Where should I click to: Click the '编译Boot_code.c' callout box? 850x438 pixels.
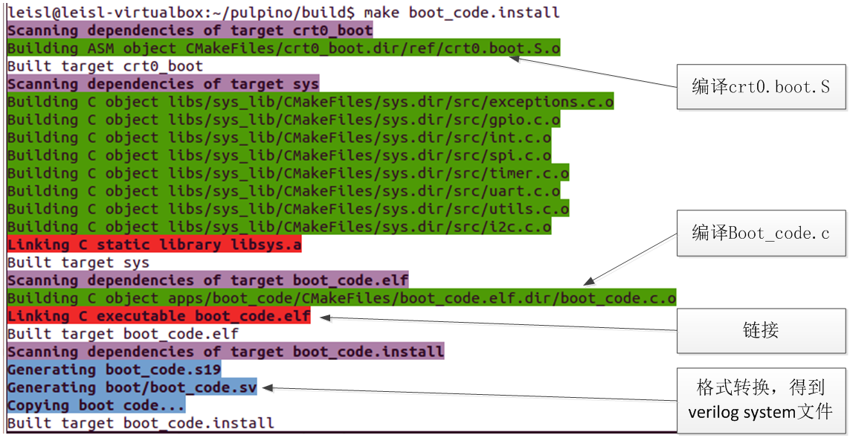(x=760, y=234)
